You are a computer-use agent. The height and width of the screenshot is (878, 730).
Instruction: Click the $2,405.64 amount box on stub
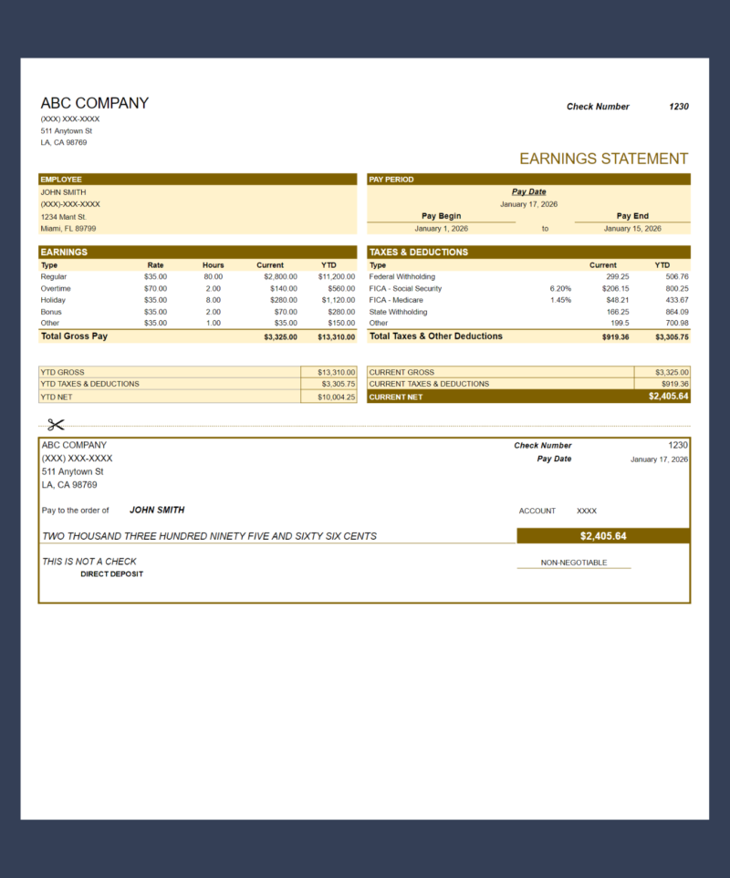(603, 536)
